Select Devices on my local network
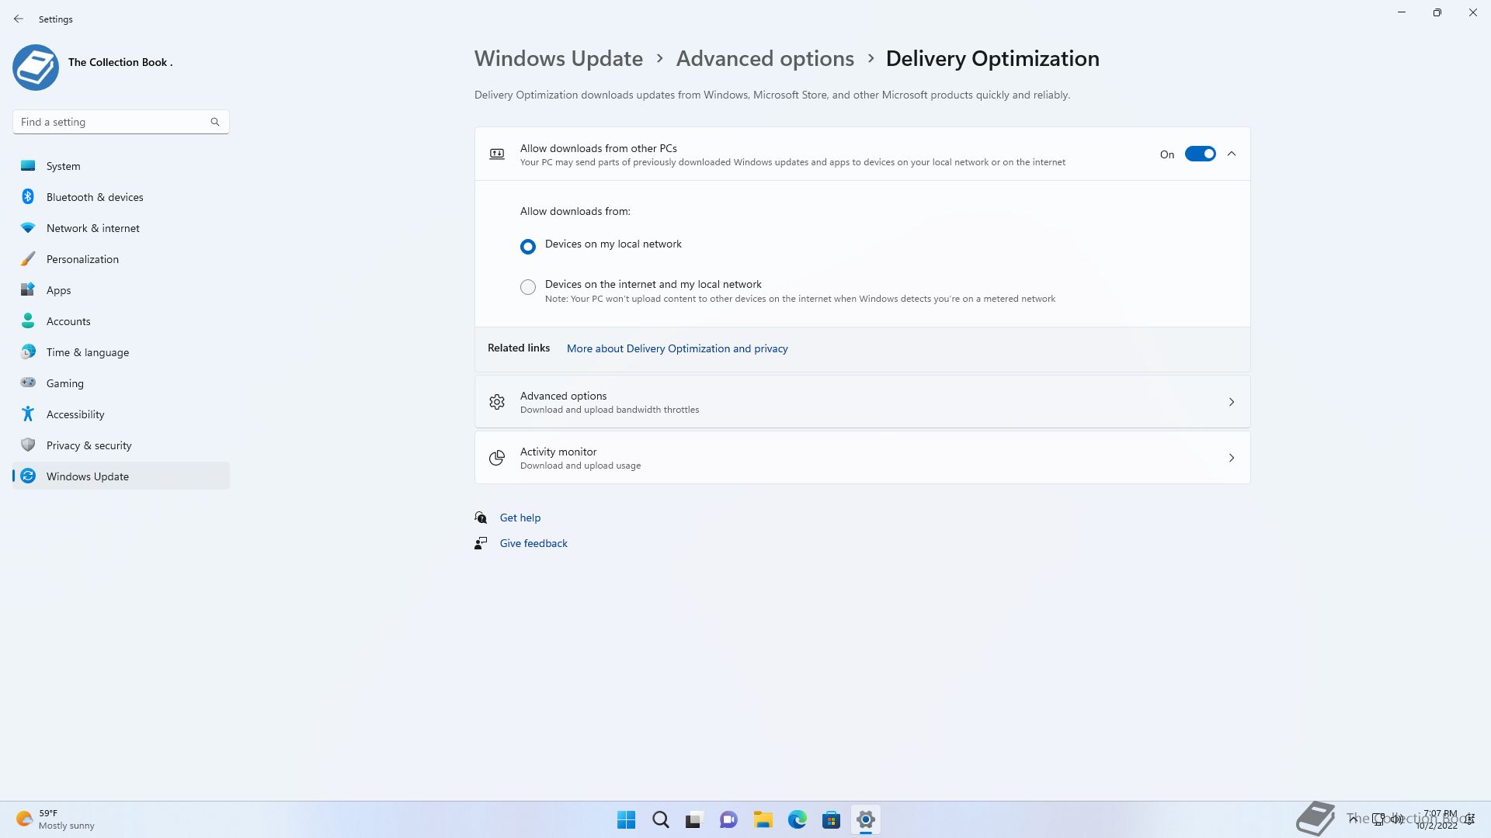1491x838 pixels. (528, 246)
